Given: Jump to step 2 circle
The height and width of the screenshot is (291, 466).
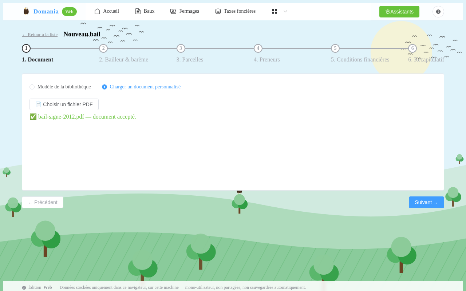Looking at the screenshot, I should coord(103,48).
